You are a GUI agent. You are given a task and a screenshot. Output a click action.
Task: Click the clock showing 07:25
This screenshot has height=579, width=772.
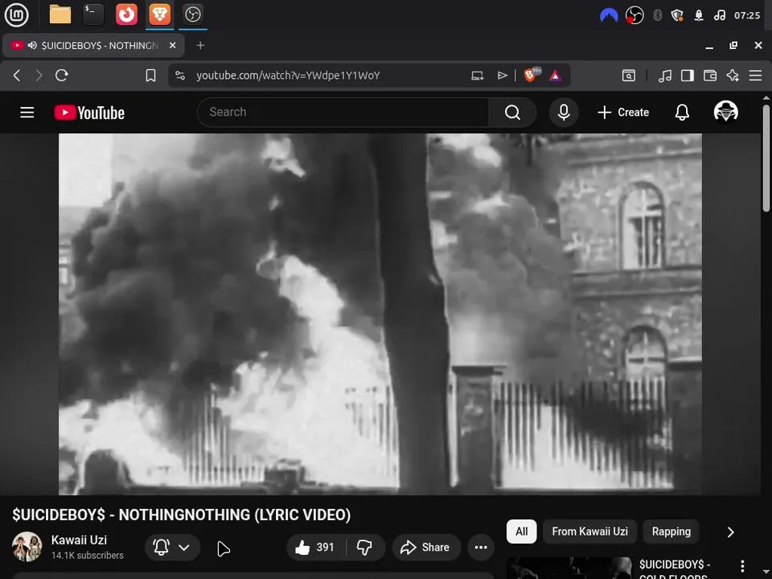pyautogui.click(x=747, y=15)
